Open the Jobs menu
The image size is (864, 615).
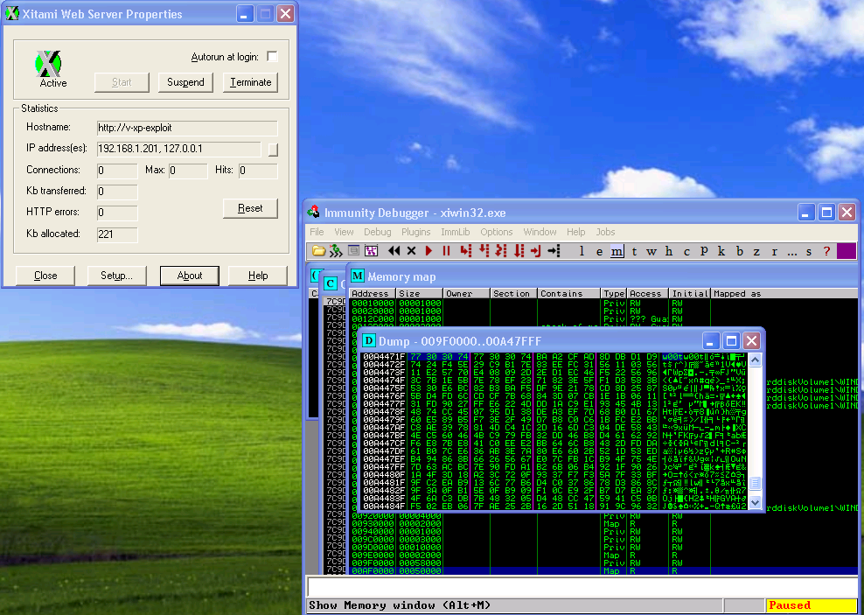click(x=605, y=232)
